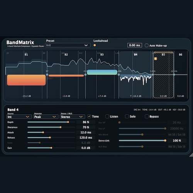Open the Preset dropdown showing Init

point(68,45)
